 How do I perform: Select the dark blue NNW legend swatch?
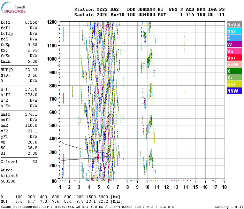(234, 91)
